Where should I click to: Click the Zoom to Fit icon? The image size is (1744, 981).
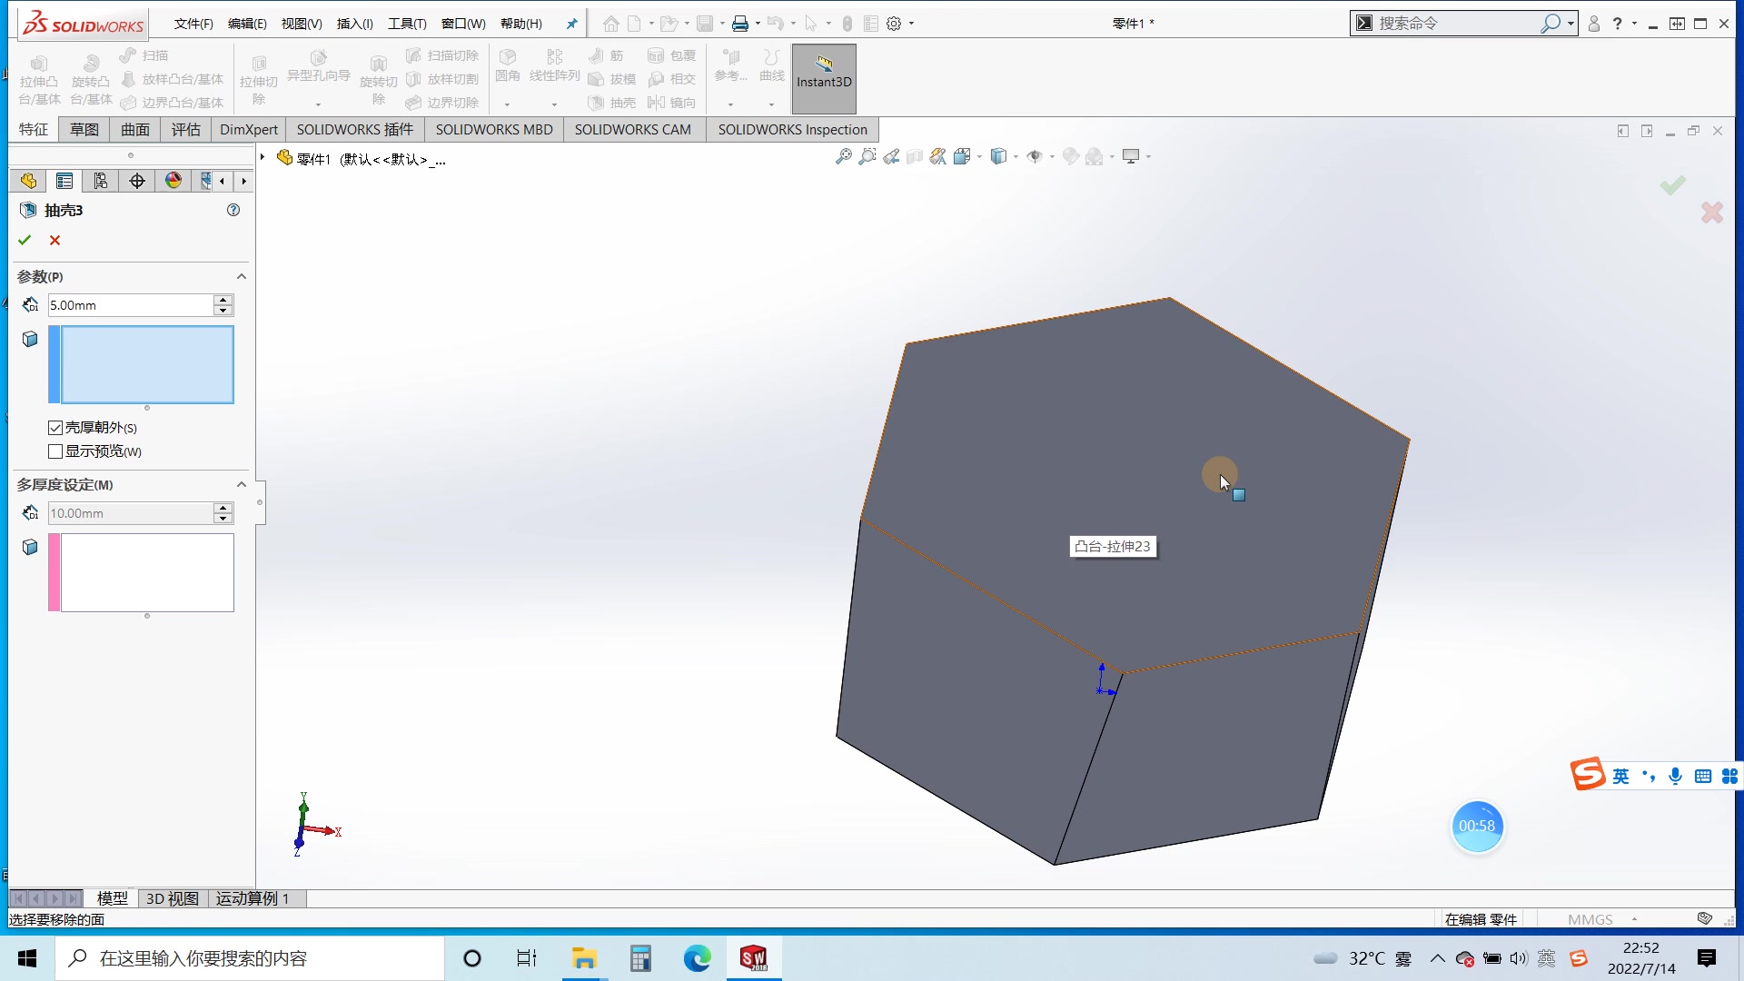click(x=844, y=156)
